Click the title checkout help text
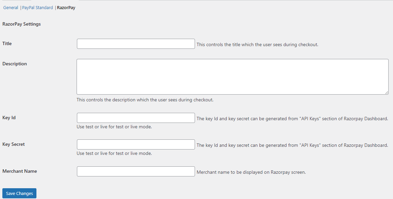 tap(257, 44)
